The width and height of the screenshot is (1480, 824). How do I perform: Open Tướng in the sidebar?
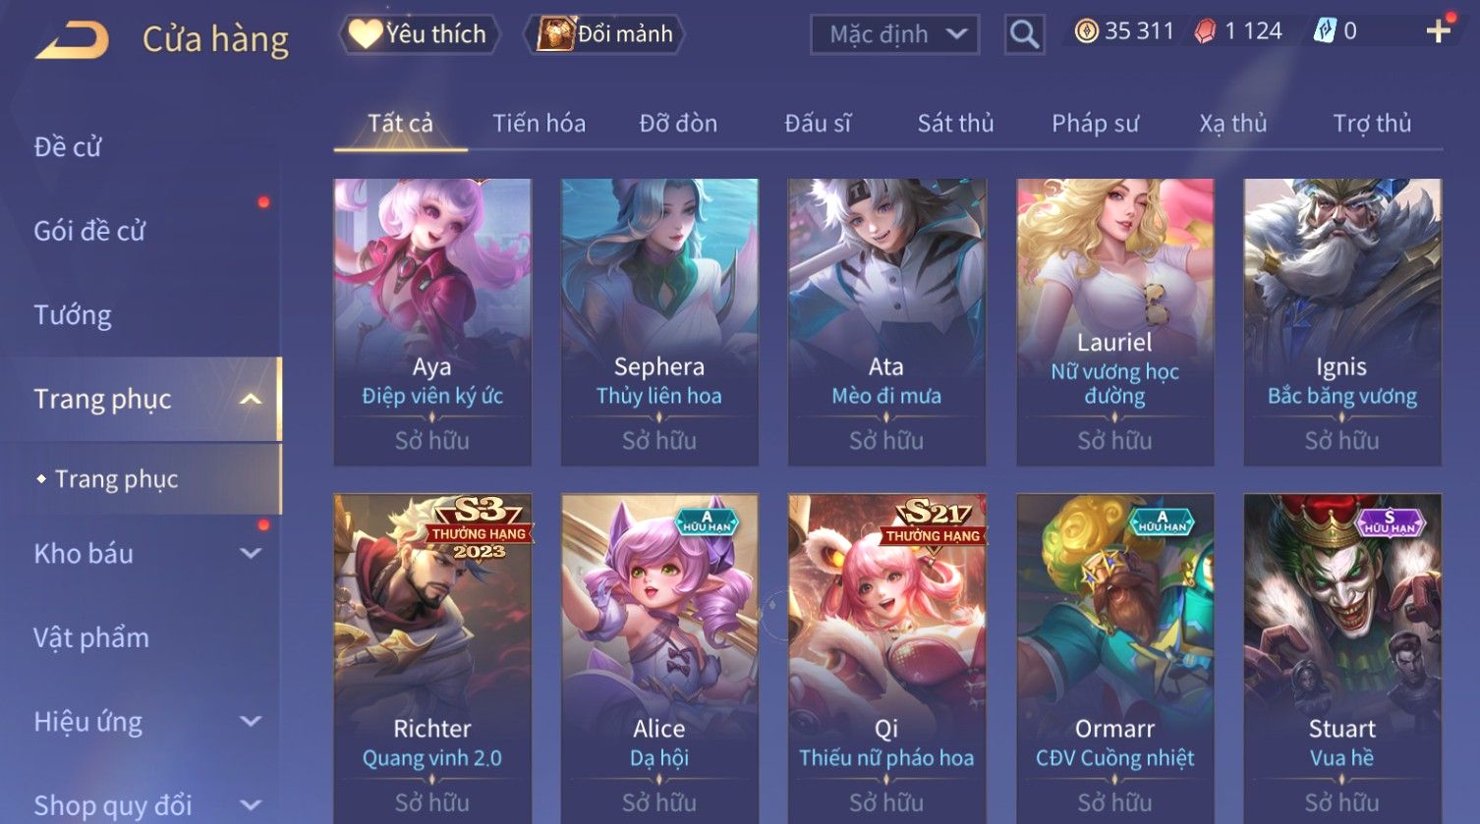point(73,315)
